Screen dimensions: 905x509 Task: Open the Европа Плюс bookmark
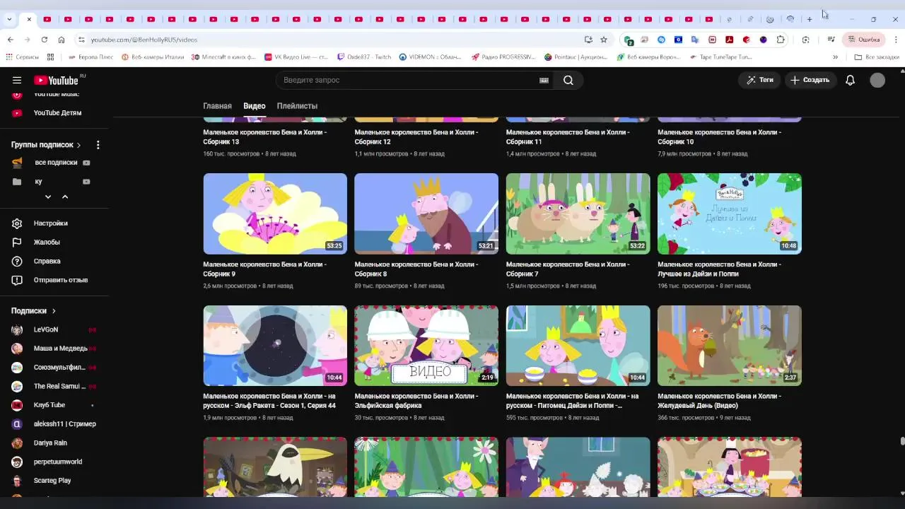point(91,57)
